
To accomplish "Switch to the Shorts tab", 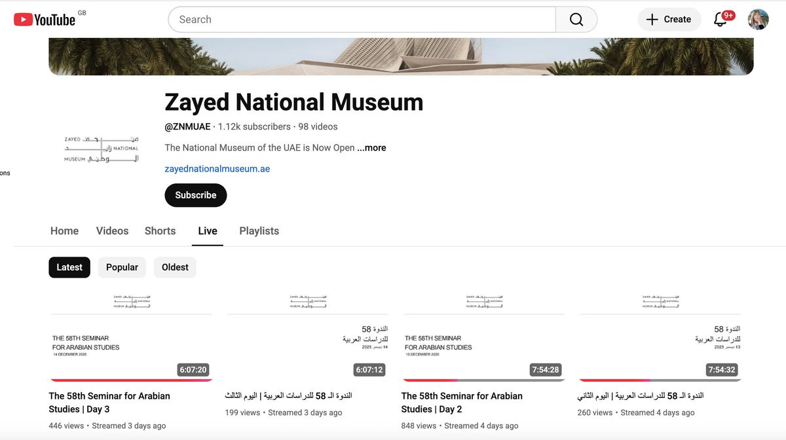I will point(160,231).
